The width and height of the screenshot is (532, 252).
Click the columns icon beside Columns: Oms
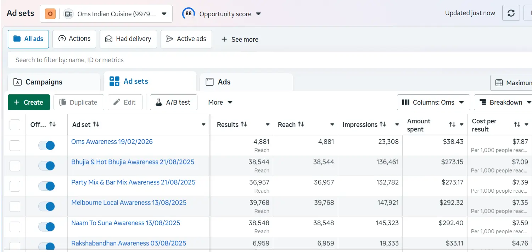(x=406, y=102)
